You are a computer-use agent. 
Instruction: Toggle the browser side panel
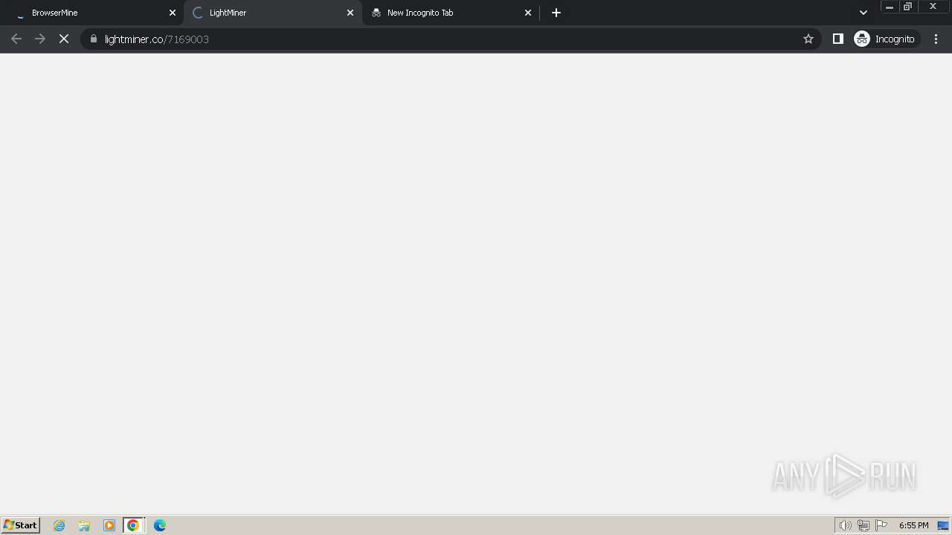pos(838,39)
